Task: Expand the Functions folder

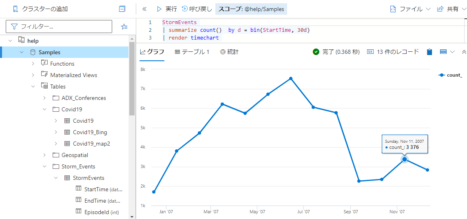Action: click(x=33, y=64)
